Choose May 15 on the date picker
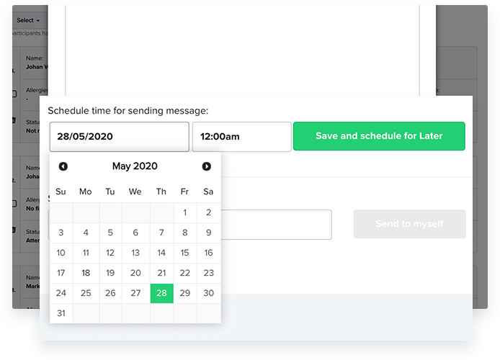Image resolution: width=500 pixels, height=360 pixels. (x=185, y=253)
